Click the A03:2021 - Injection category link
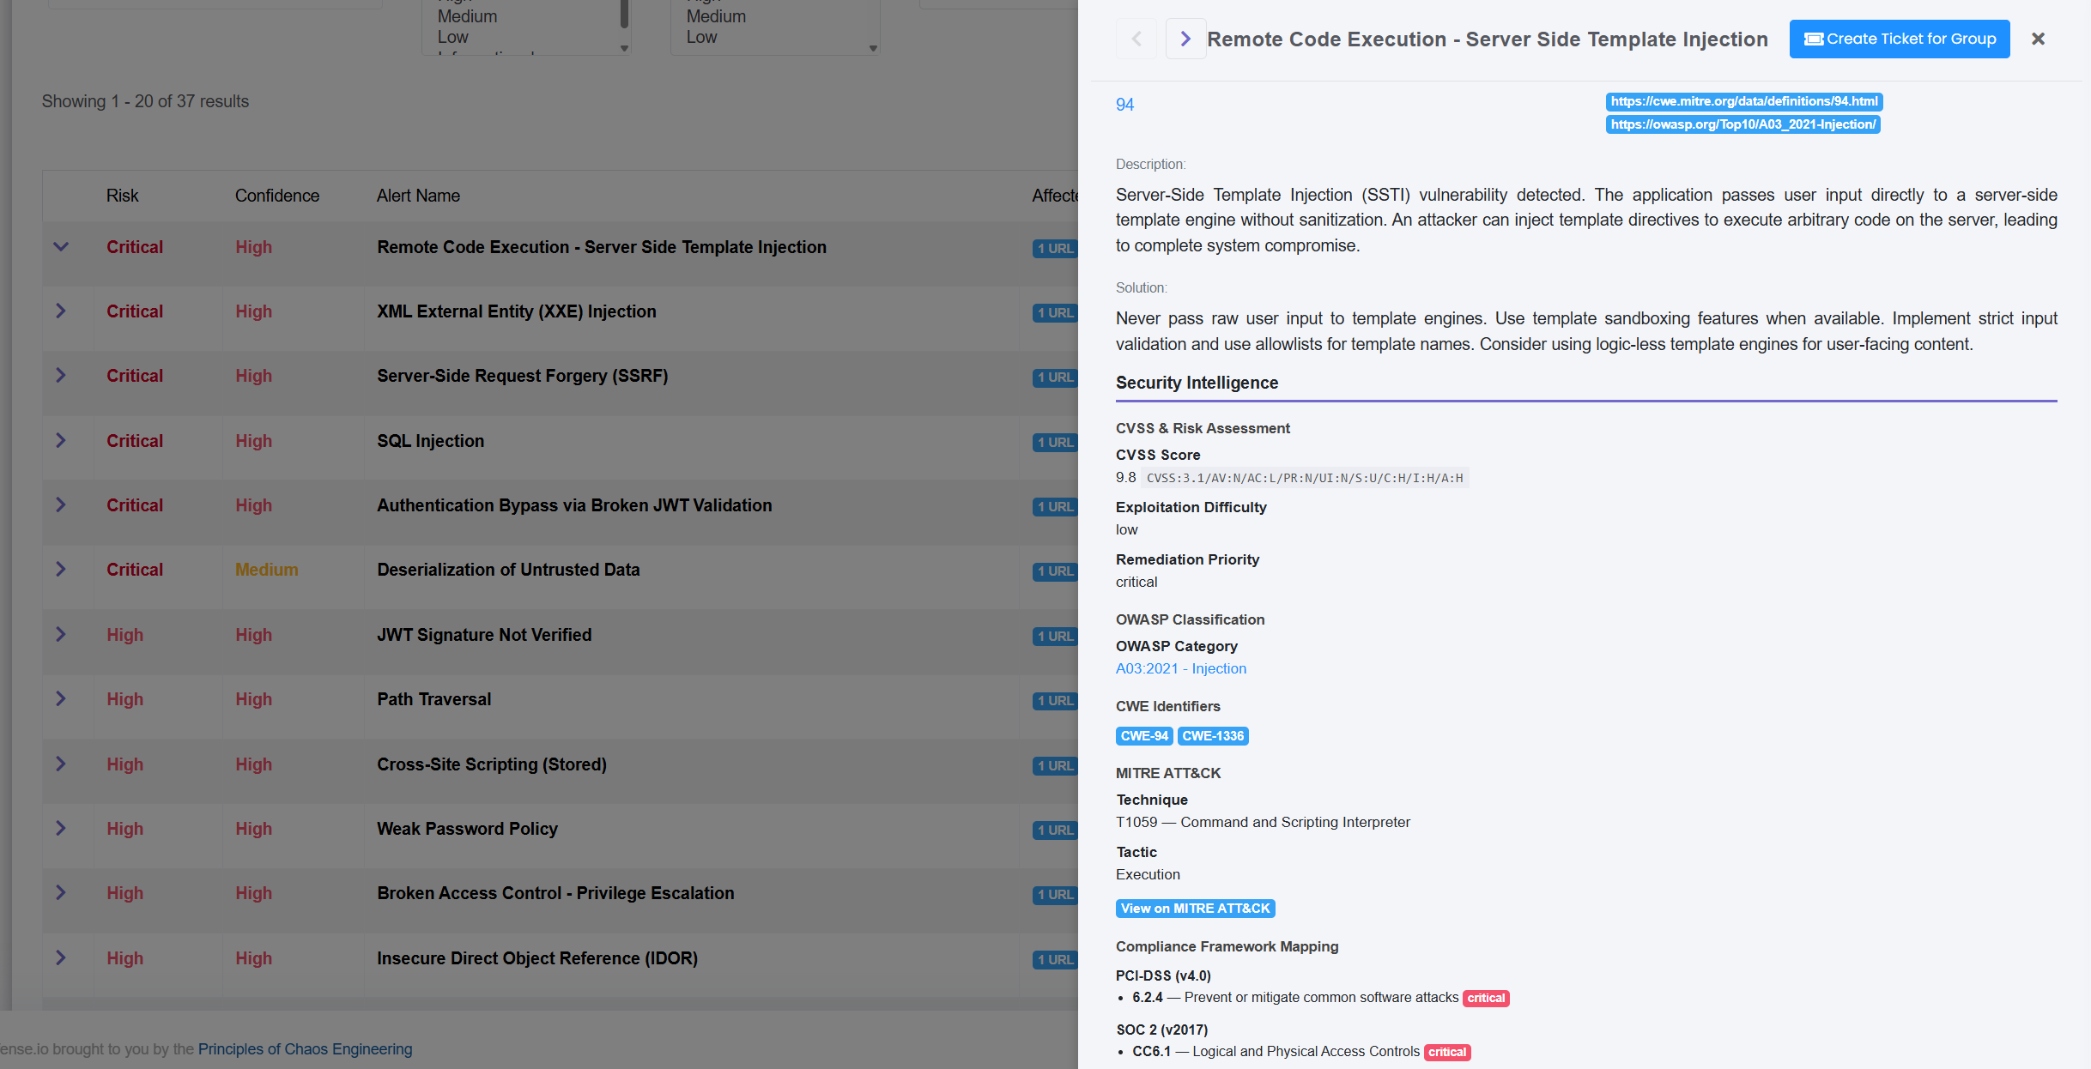 (x=1181, y=668)
